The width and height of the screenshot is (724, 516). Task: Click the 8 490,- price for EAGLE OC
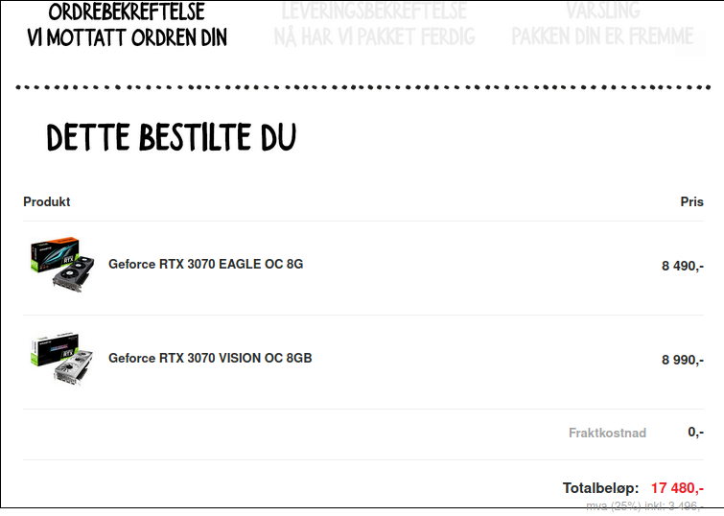coord(683,266)
